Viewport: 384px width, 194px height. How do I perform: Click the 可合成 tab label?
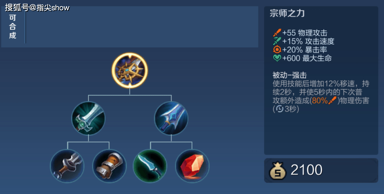pos(13,27)
